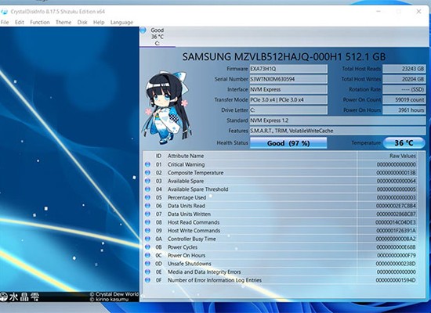Click the Serial Number field
Viewport: 431px width, 313px height.
coord(288,79)
